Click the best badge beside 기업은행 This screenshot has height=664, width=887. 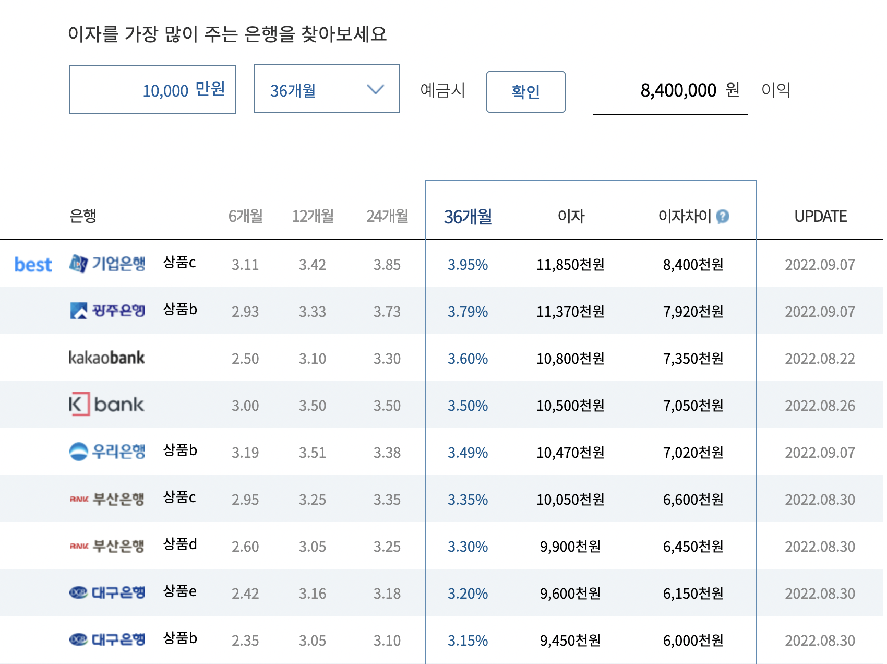[33, 265]
